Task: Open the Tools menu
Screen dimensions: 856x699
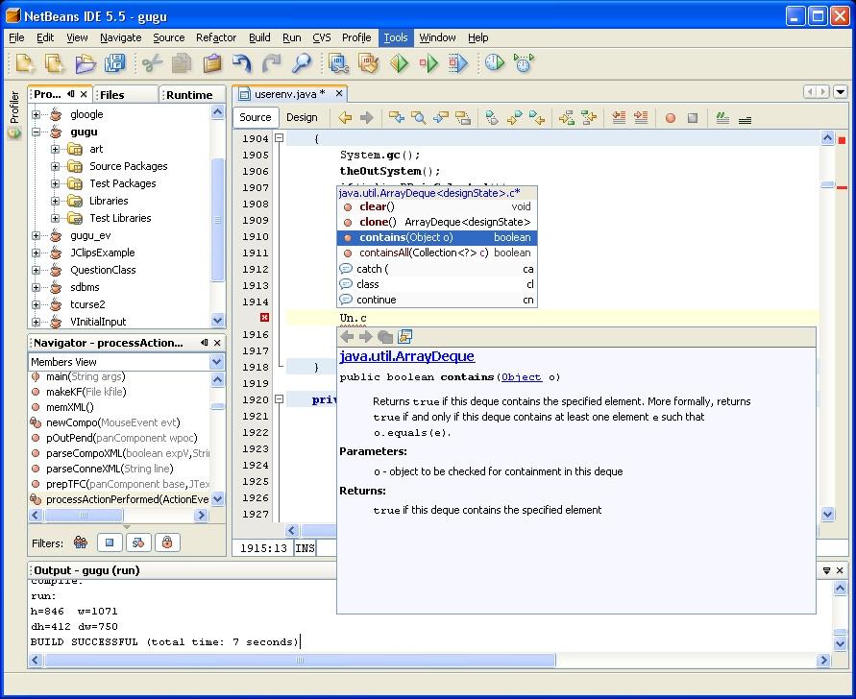Action: [396, 37]
